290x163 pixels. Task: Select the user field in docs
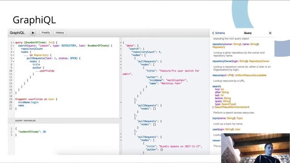pyautogui.click(x=215, y=129)
